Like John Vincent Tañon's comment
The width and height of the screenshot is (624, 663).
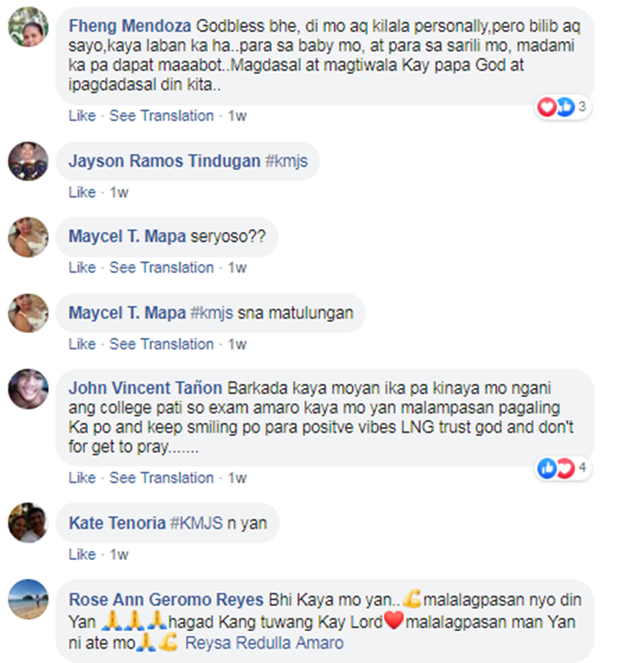[82, 477]
